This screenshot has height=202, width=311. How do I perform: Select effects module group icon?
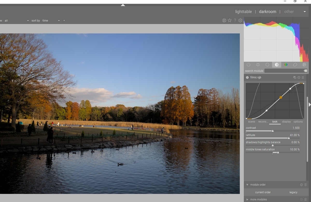coord(304,65)
